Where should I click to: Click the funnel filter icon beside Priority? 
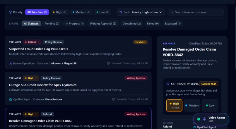point(11,12)
